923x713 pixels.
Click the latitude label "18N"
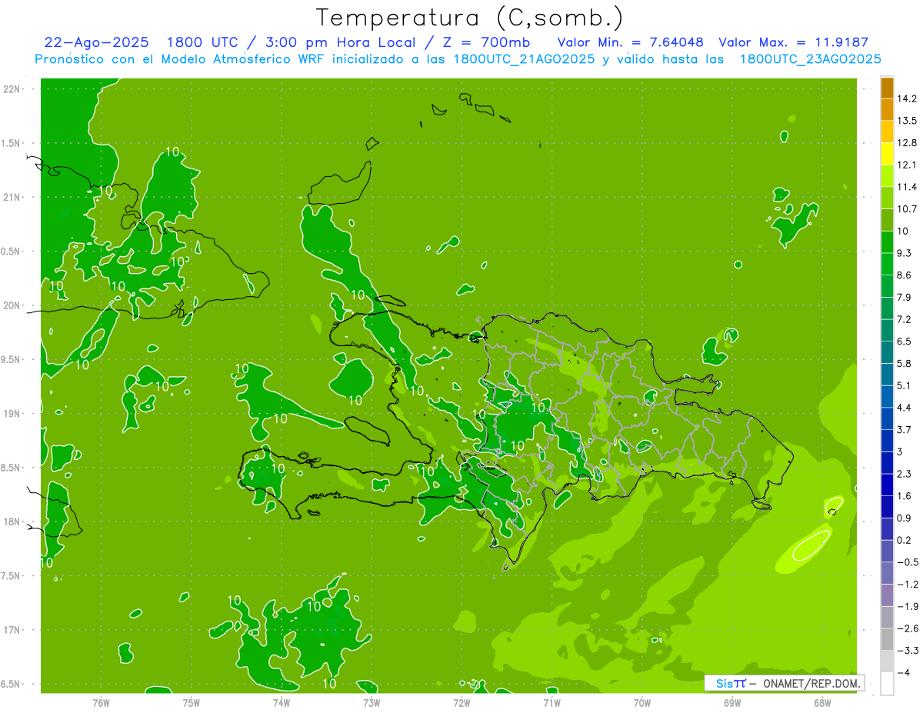(x=11, y=521)
